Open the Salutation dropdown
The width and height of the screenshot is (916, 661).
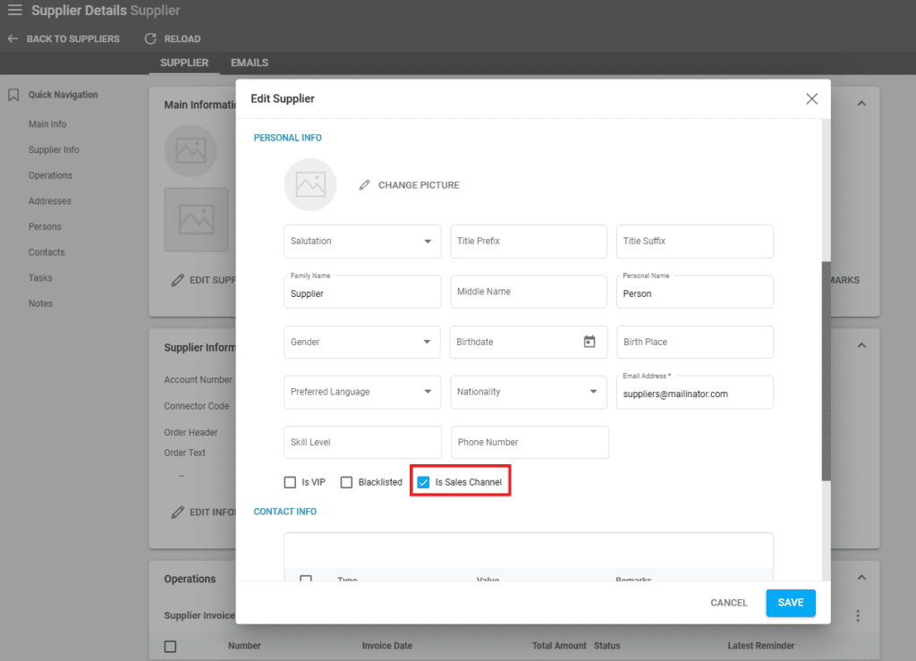(361, 242)
